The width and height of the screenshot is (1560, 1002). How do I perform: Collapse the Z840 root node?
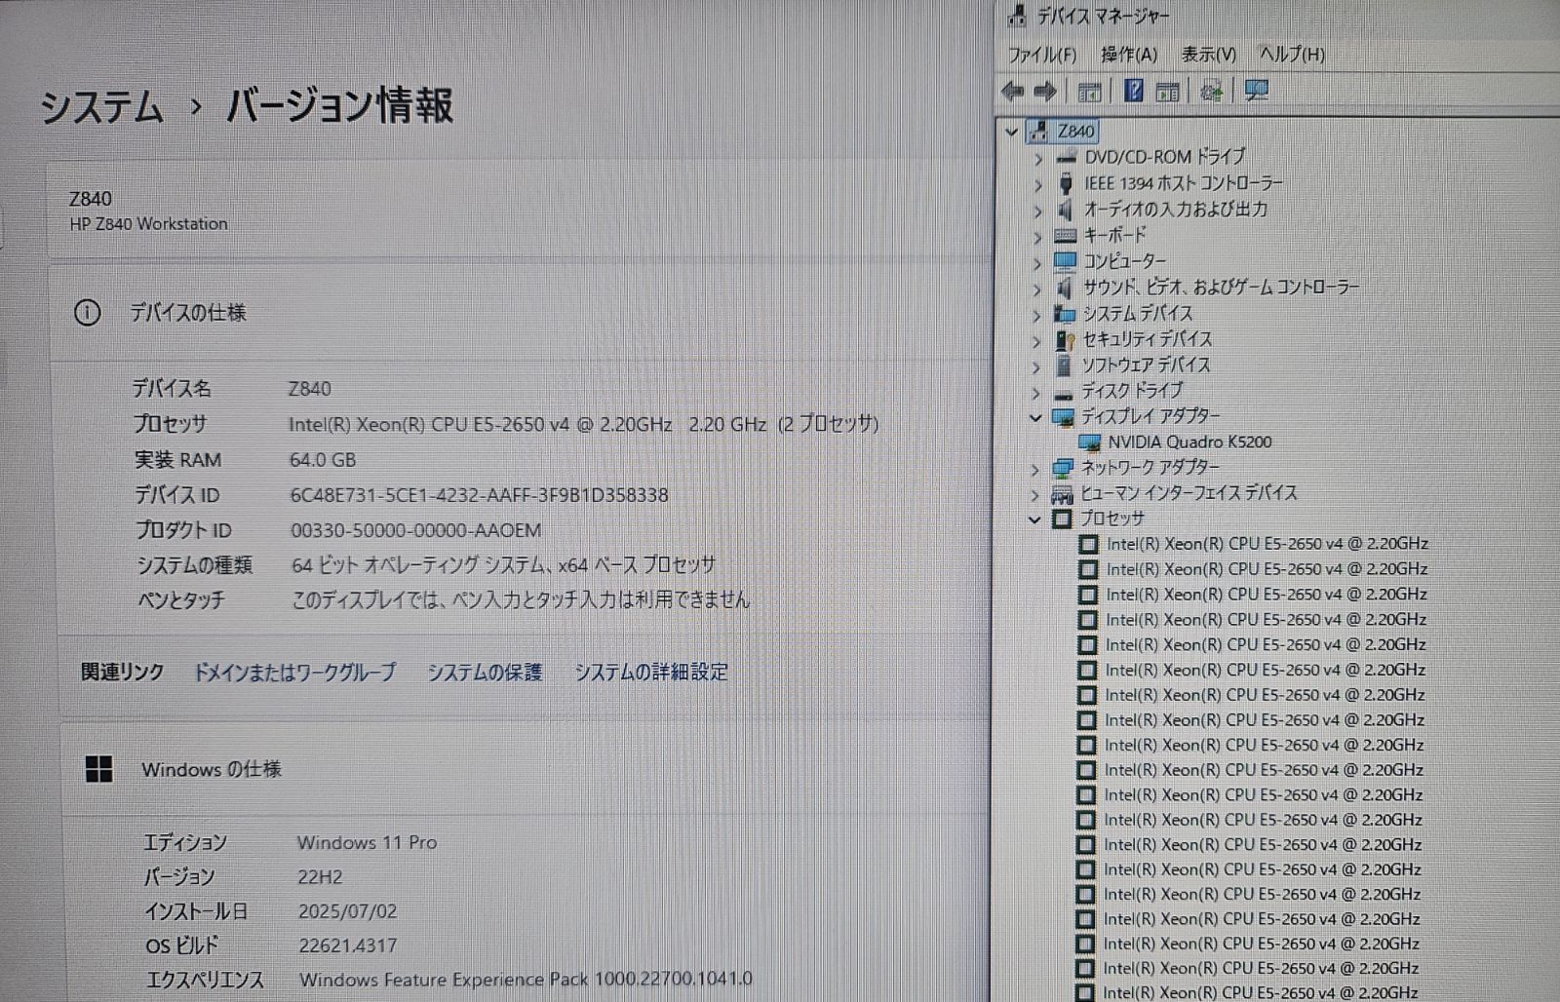coord(1011,132)
